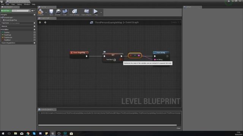This screenshot has height=136, width=243.
Task: Open Chrome from the taskbar
Action: click(x=28, y=133)
